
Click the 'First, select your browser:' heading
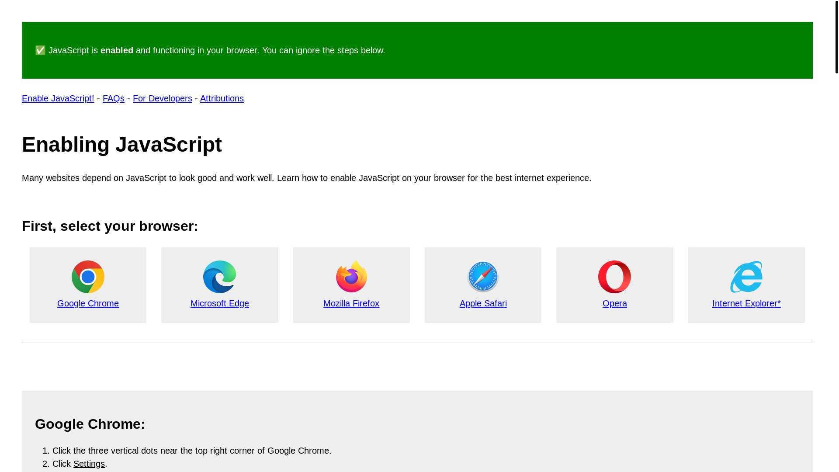click(x=110, y=226)
